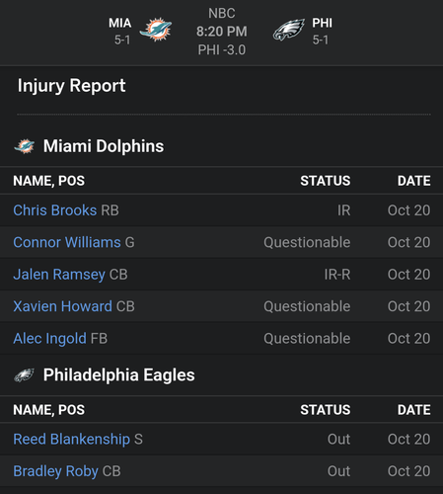443x494 pixels.
Task: Click the Miami Dolphins logo in scoreboard header
Action: [156, 30]
